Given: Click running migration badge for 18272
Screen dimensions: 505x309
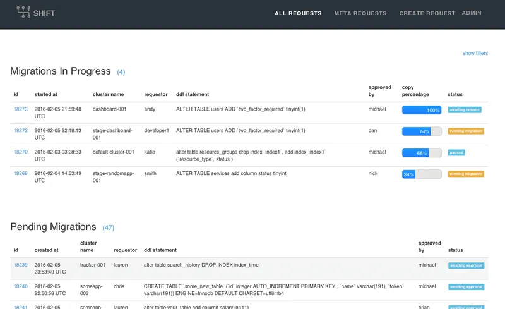Looking at the screenshot, I should pyautogui.click(x=466, y=131).
